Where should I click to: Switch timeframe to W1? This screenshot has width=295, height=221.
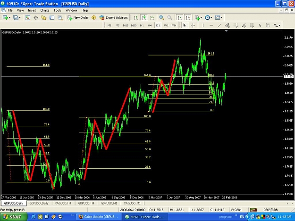tap(166, 25)
